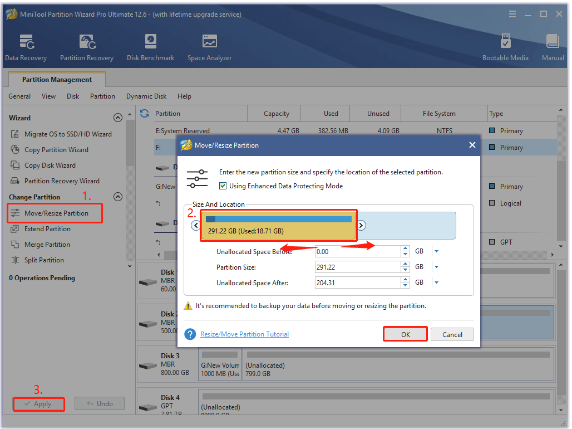Click the right arrow of the partition bar
Screen dimensions: 572x429
pos(361,226)
